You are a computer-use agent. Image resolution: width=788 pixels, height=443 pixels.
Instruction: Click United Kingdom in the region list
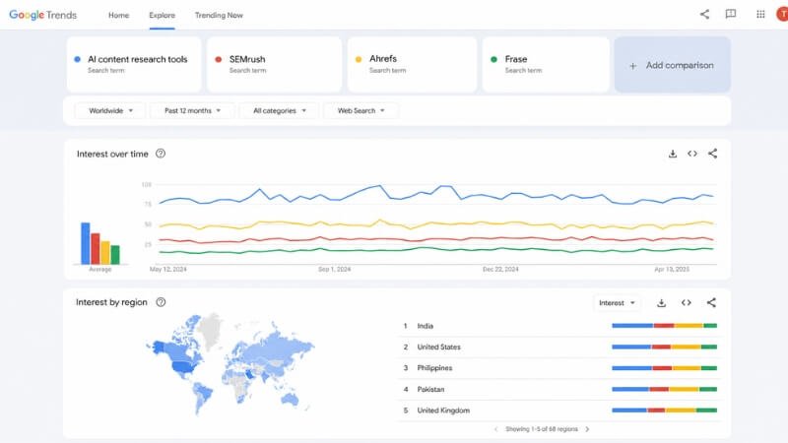coord(443,411)
